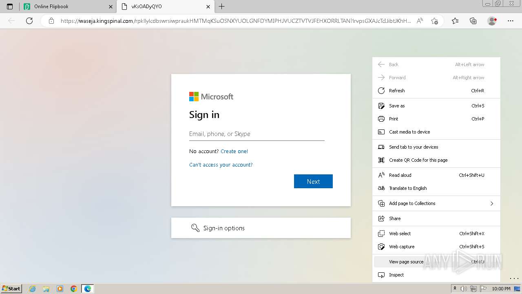Image resolution: width=522 pixels, height=294 pixels.
Task: Add this page to favorites star
Action: [x=434, y=21]
